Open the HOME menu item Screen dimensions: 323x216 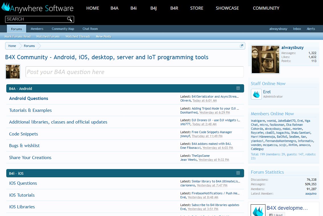(x=93, y=8)
